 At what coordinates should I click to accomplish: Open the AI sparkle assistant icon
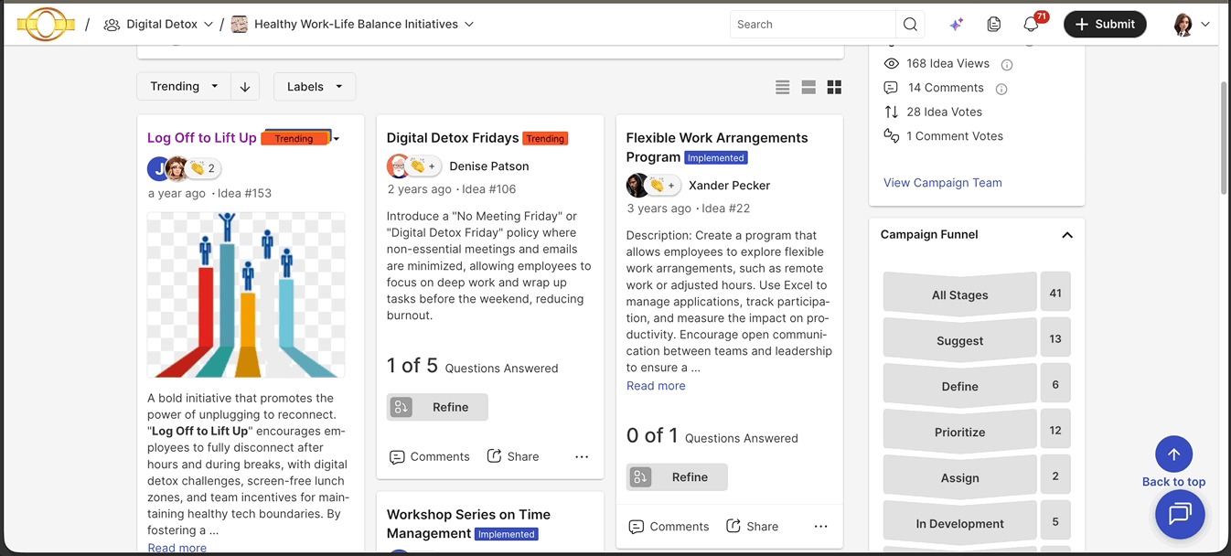click(956, 25)
